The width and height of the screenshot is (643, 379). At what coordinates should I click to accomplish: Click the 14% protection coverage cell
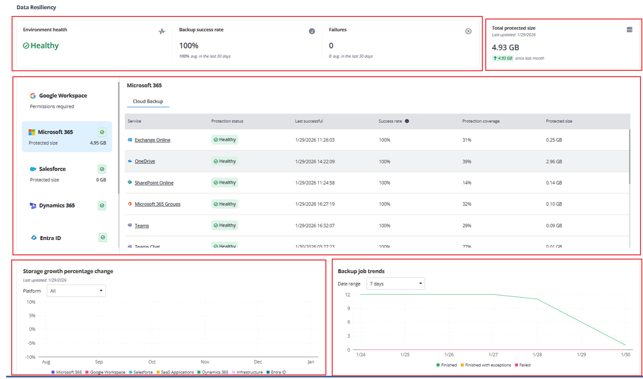(x=467, y=183)
